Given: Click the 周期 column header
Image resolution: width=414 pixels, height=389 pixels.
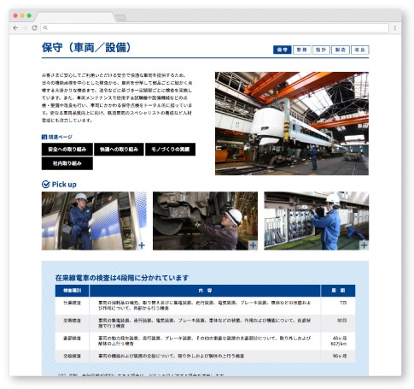Looking at the screenshot, I should point(338,291).
